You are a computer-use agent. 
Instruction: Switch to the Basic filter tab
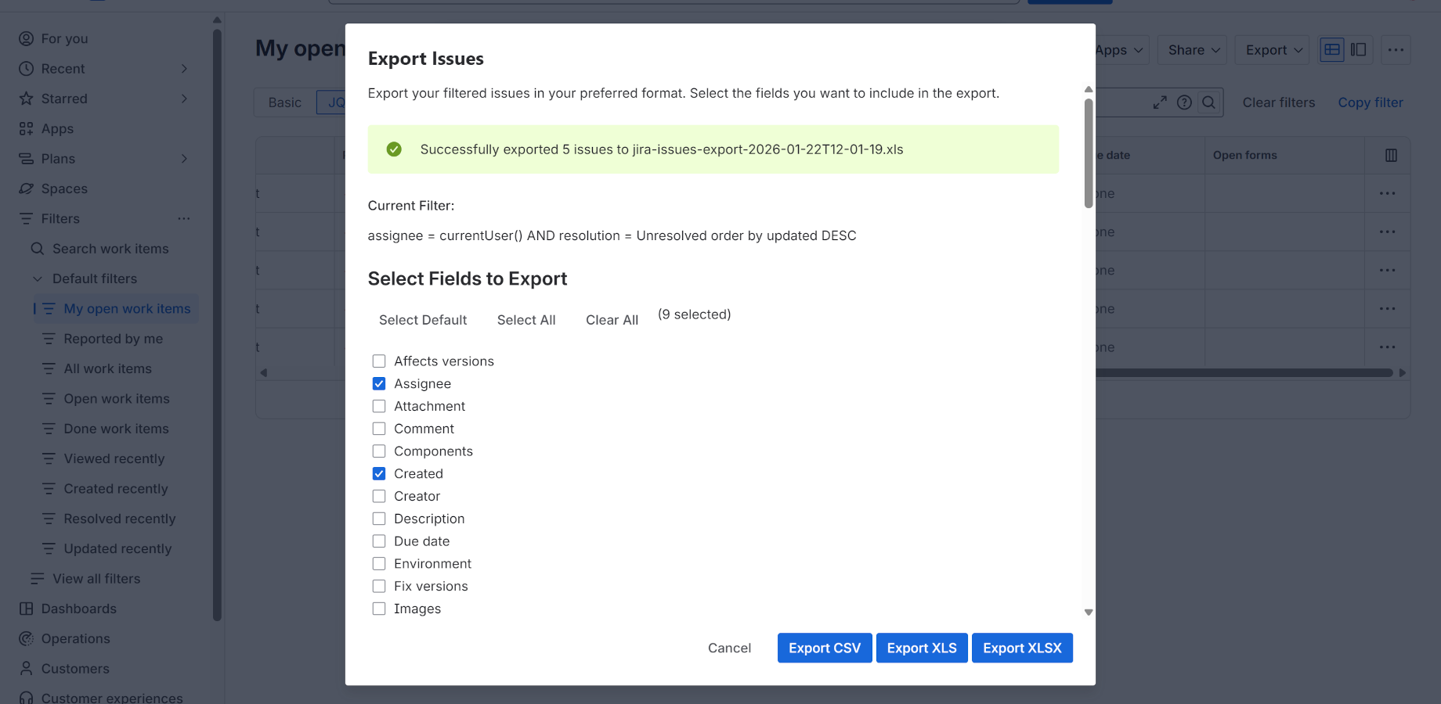point(283,102)
